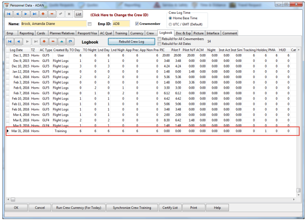Viewport: 305px width, 220px height.
Task: Select UTC / GMT (Default) radio option
Action: [x=170, y=24]
